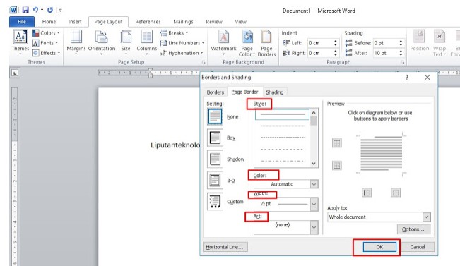Click the Cancel button

click(x=418, y=247)
